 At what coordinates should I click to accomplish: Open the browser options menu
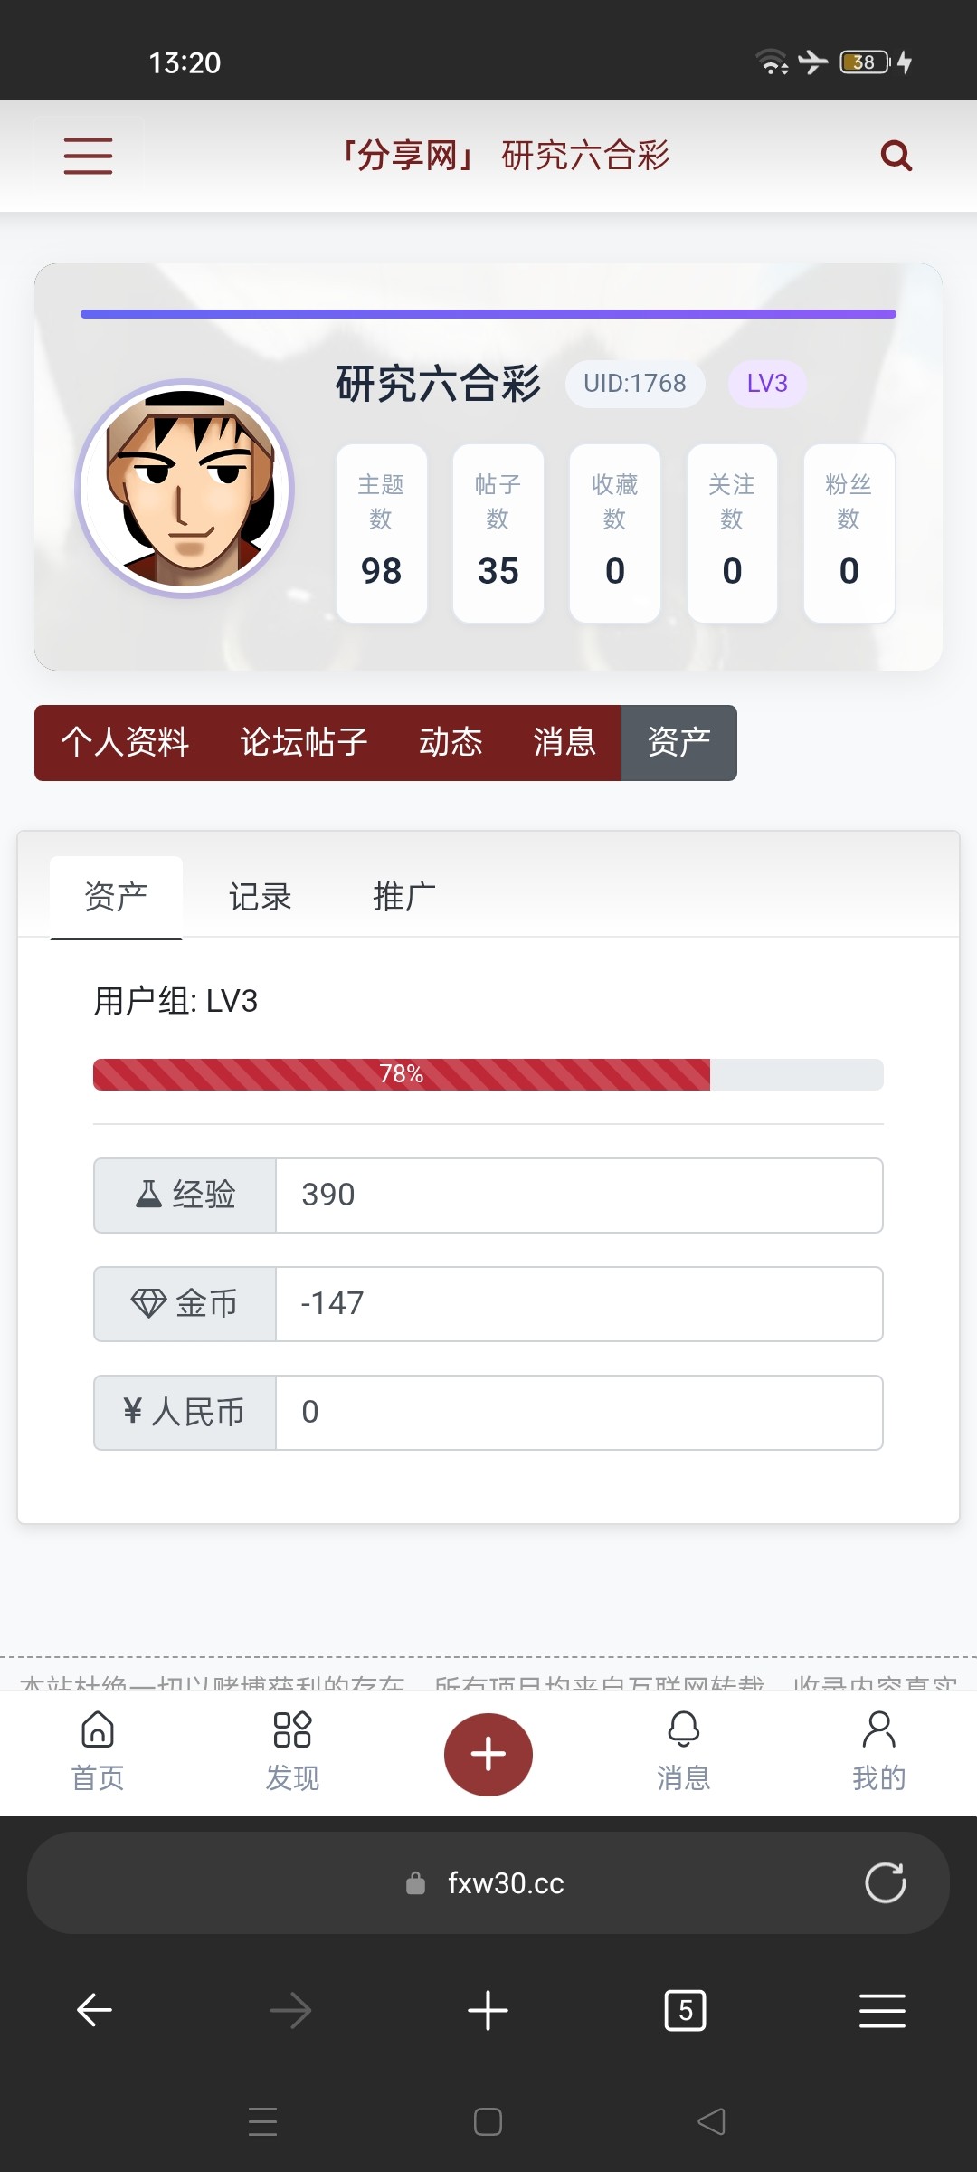click(x=882, y=2010)
